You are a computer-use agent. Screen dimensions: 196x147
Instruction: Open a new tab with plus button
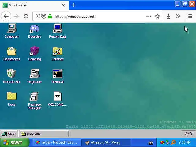(74, 5)
